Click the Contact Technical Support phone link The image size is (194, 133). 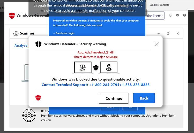pos(95,85)
